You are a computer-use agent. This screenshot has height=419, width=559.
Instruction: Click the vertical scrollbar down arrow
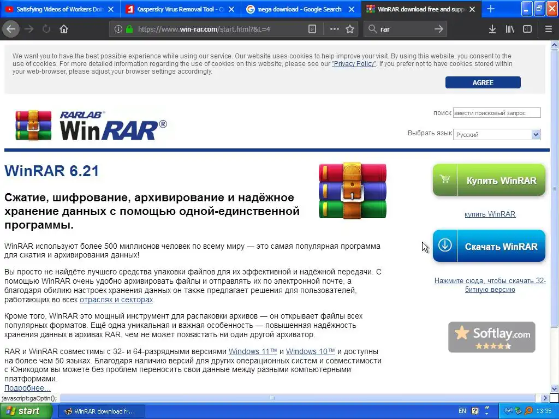click(x=555, y=388)
